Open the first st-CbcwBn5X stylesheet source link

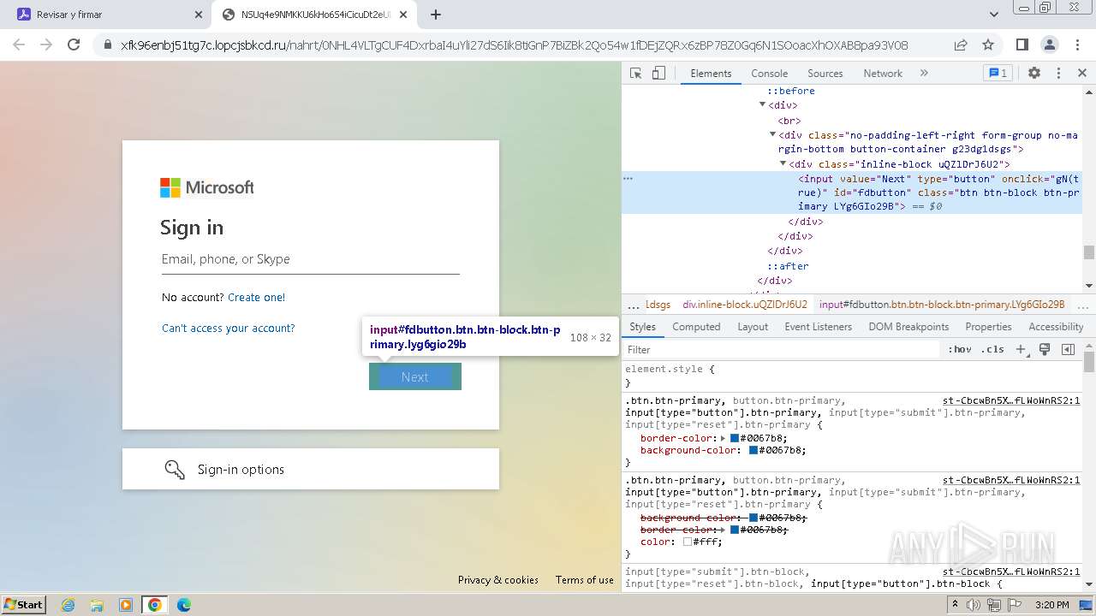tap(1011, 400)
